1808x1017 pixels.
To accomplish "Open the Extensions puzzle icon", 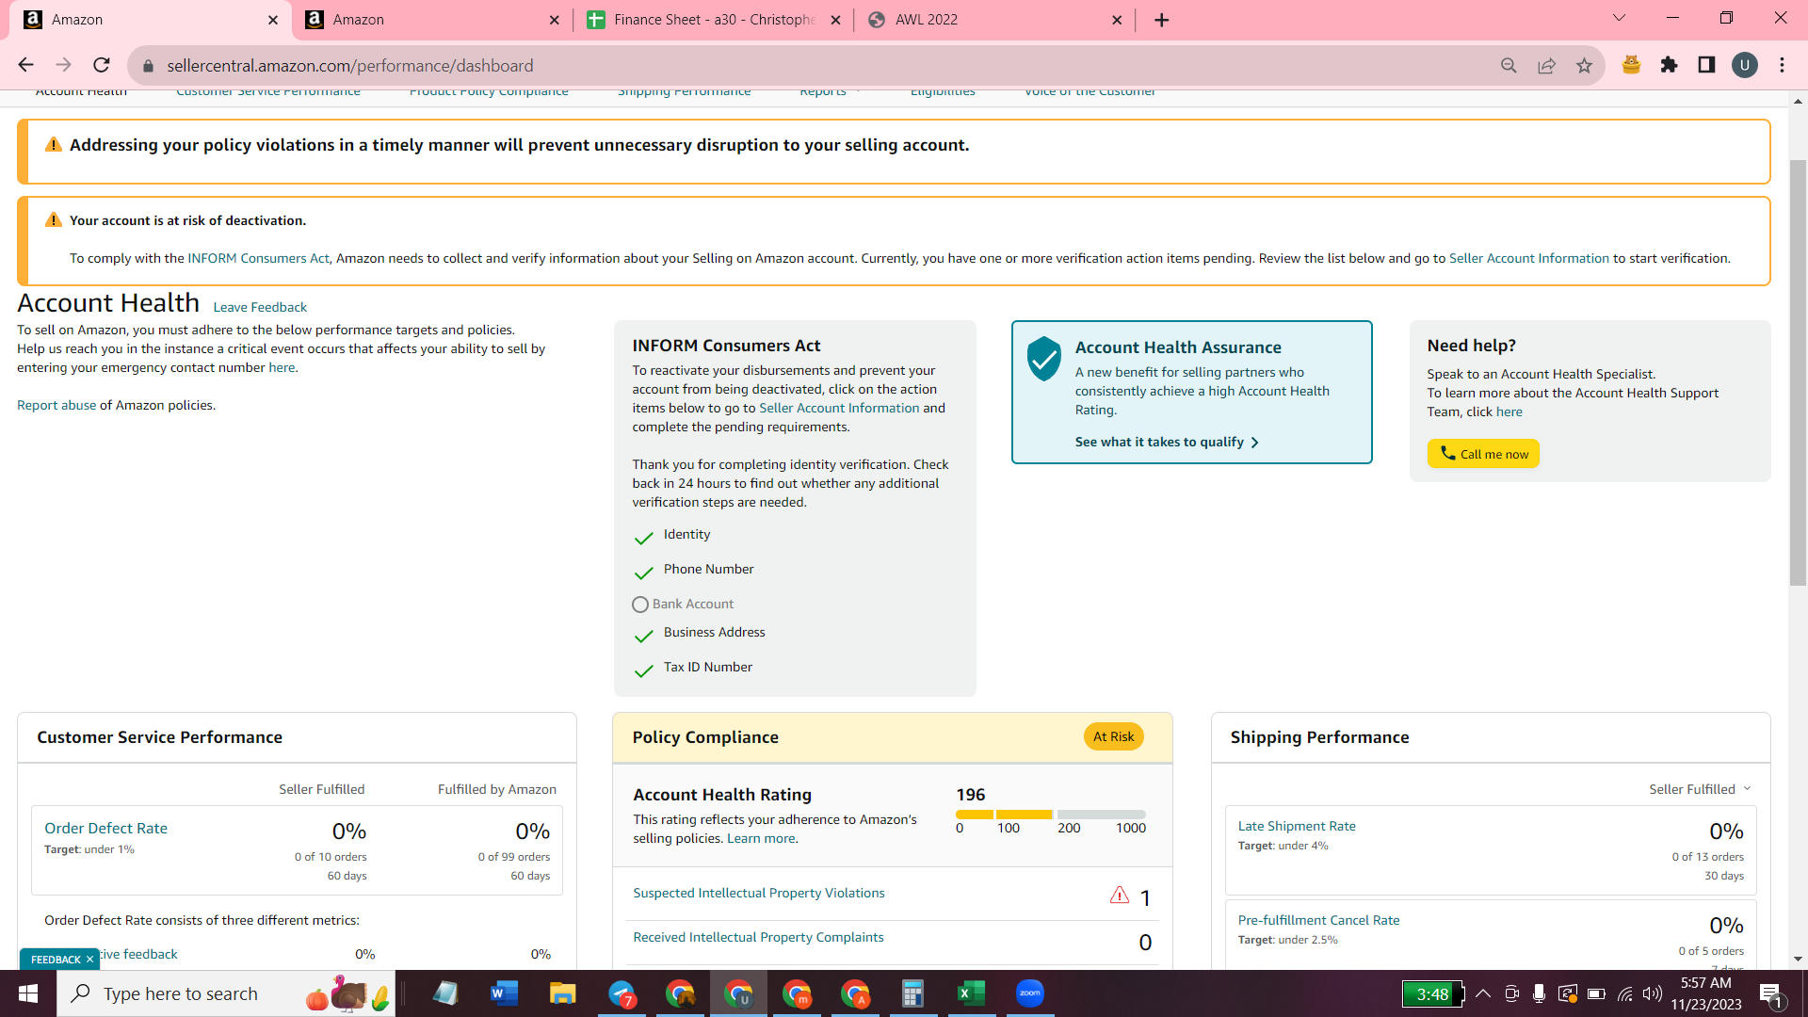I will coord(1669,65).
